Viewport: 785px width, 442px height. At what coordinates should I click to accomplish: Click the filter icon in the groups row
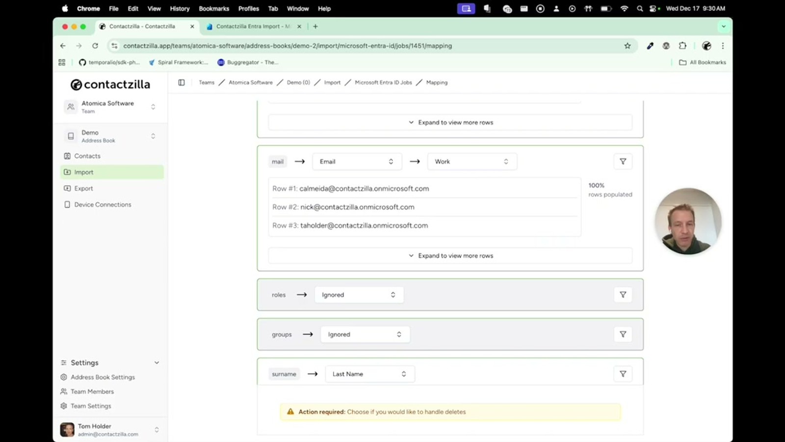pyautogui.click(x=623, y=334)
